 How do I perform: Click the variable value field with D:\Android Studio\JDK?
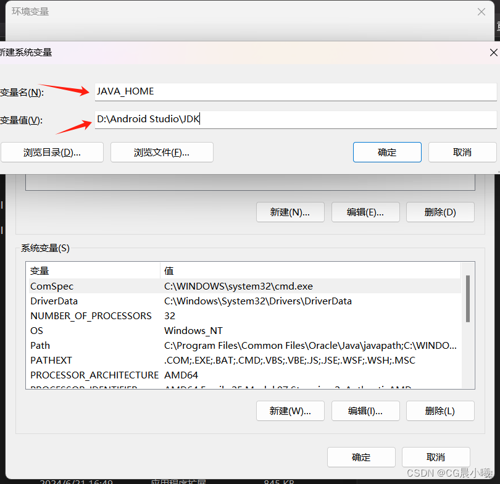(296, 120)
